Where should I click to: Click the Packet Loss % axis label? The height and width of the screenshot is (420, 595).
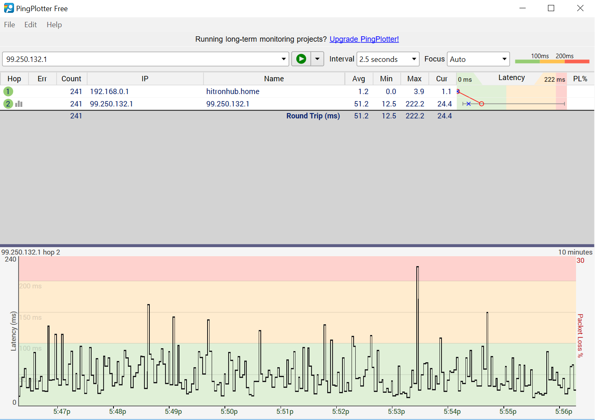pyautogui.click(x=580, y=336)
